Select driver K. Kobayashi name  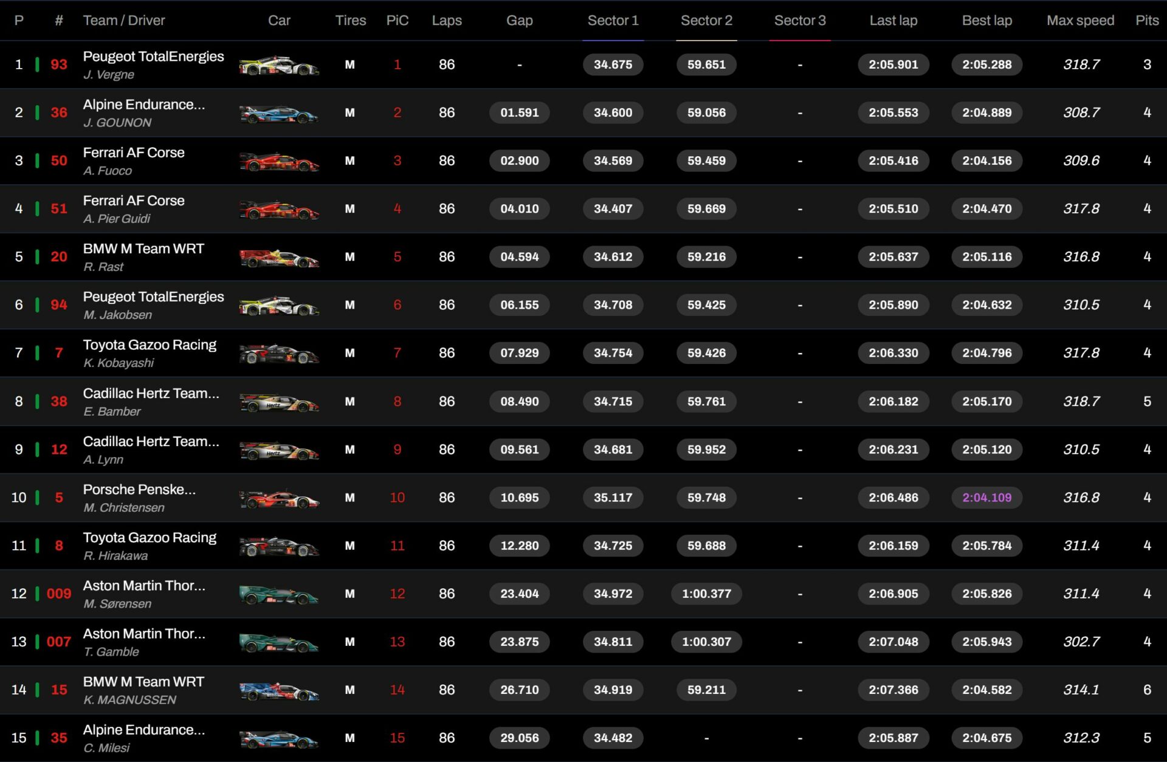pos(119,363)
